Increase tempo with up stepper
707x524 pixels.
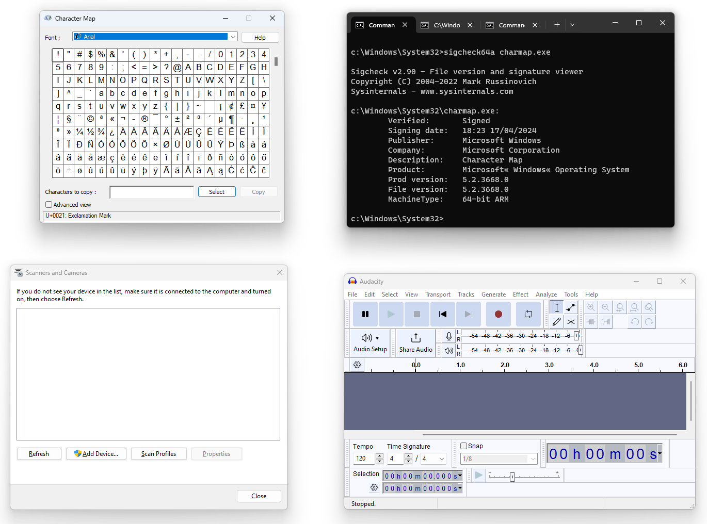(x=380, y=456)
